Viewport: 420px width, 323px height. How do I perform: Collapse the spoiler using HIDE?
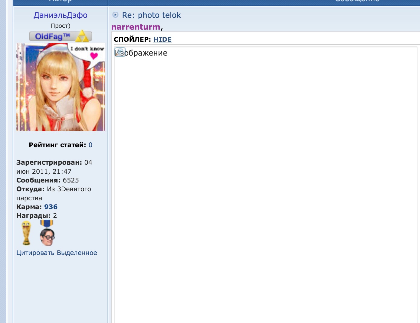click(x=162, y=40)
